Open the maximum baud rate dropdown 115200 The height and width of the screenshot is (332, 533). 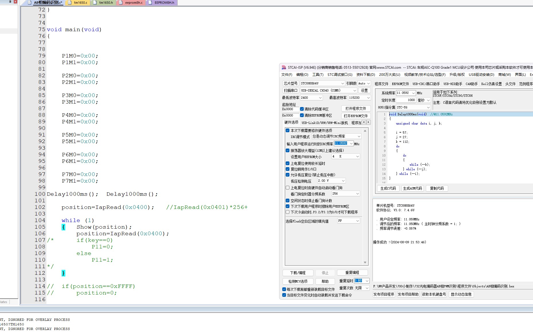tap(360, 98)
